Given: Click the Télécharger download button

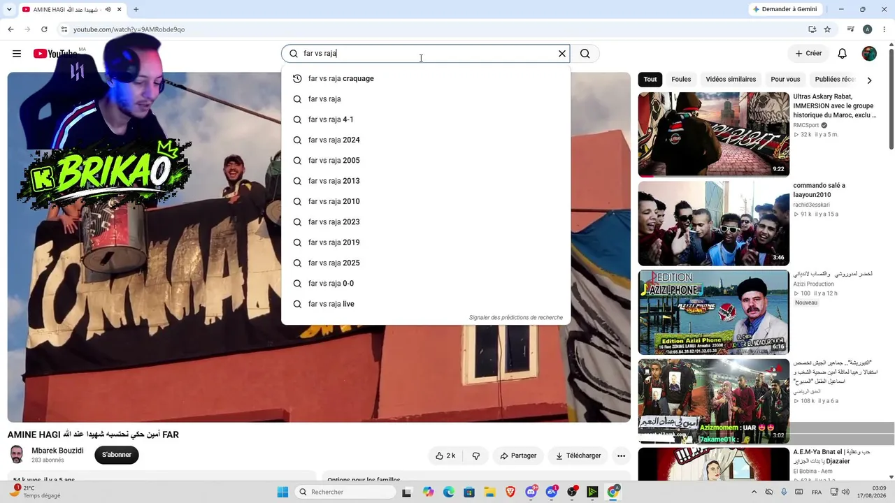Looking at the screenshot, I should [x=578, y=455].
